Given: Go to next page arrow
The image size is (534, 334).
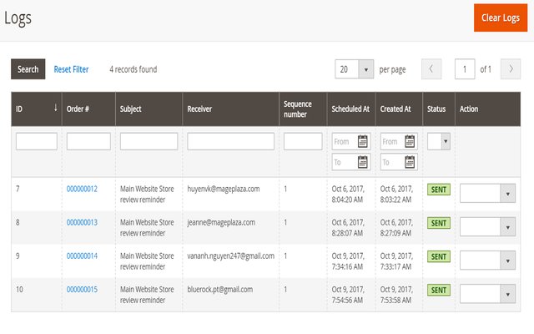Looking at the screenshot, I should click(511, 69).
